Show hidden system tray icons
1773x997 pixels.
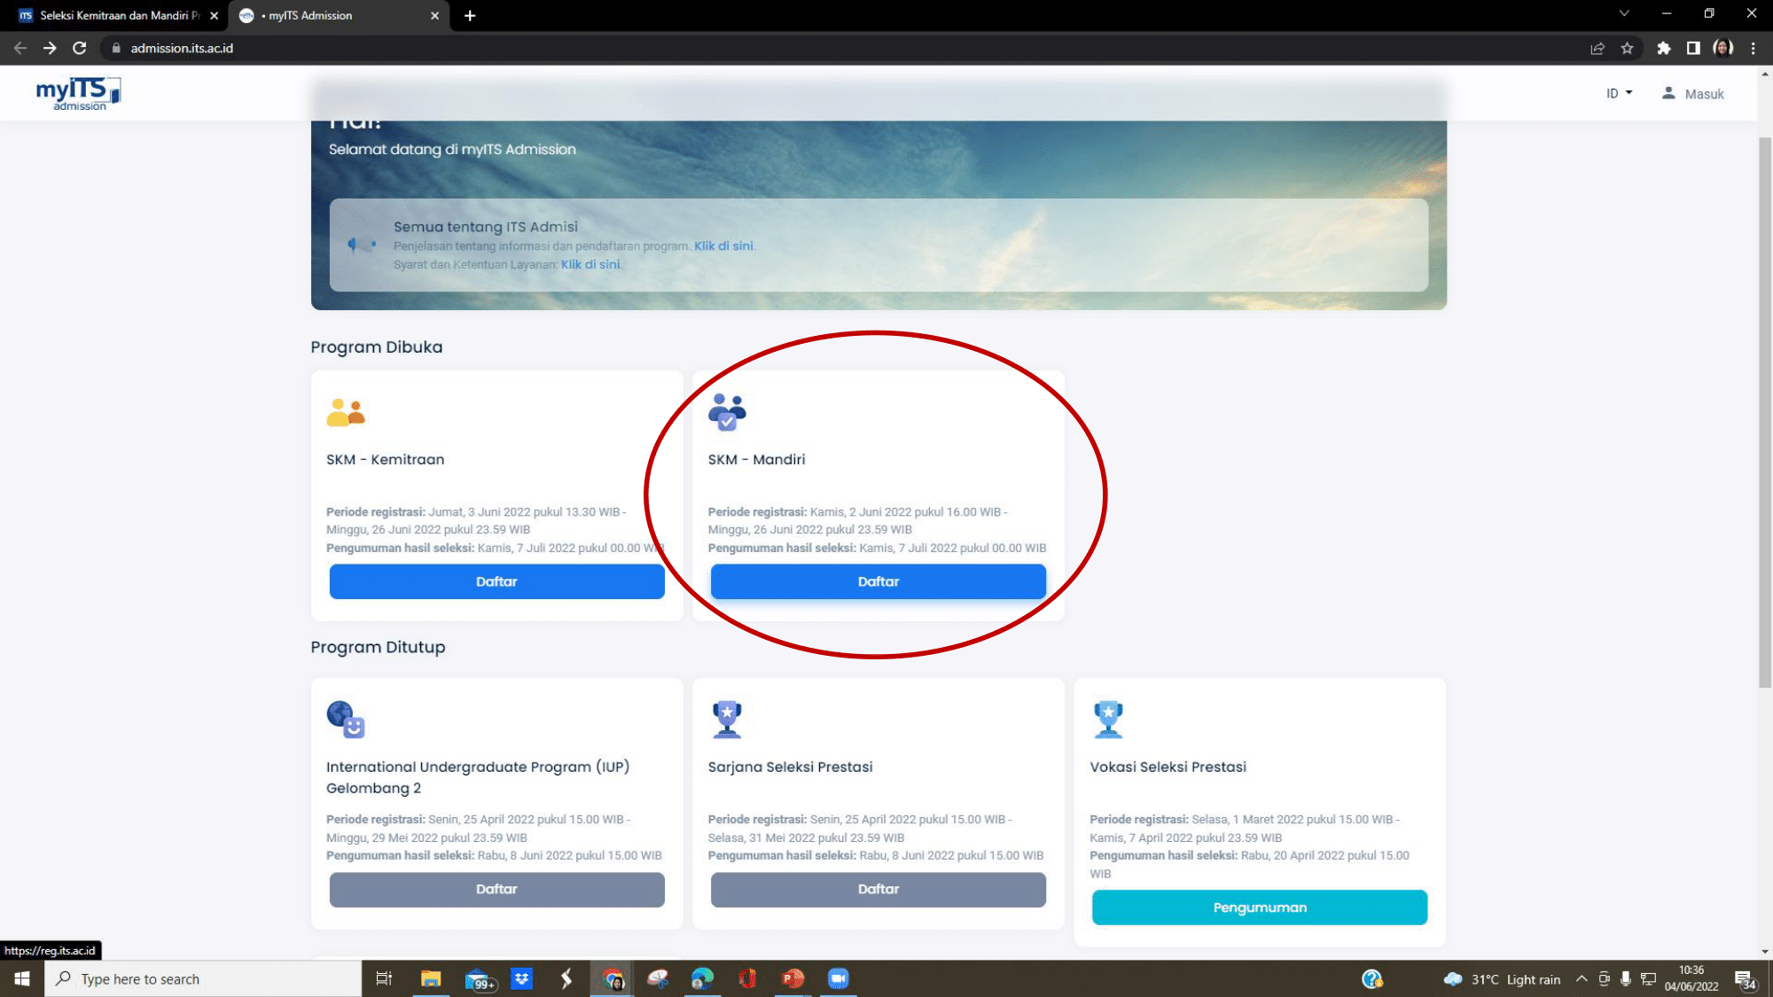coord(1582,979)
